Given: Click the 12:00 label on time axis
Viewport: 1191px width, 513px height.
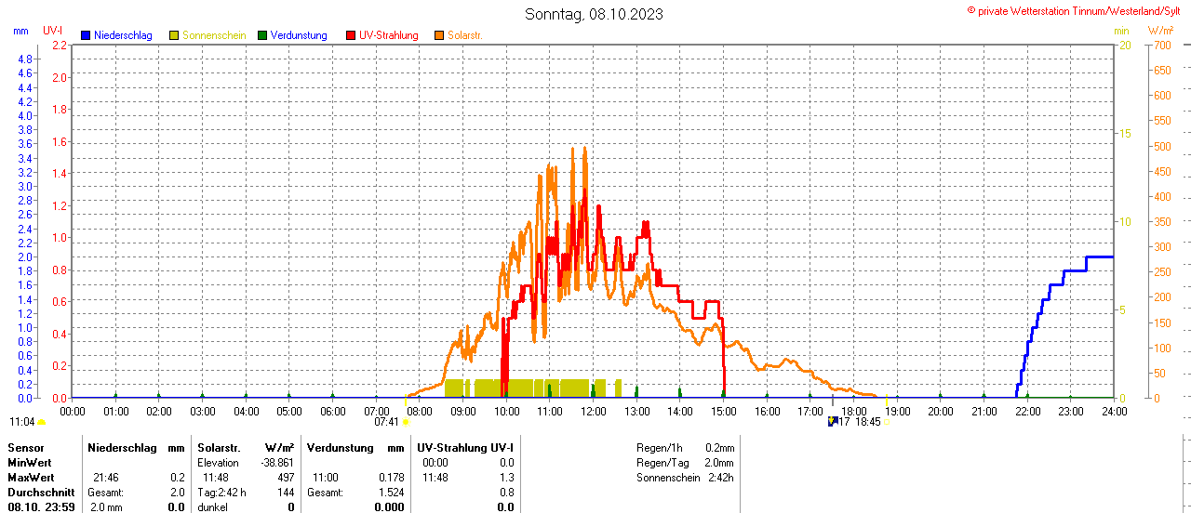Looking at the screenshot, I should [x=593, y=411].
